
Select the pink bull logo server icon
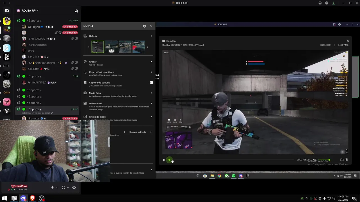(x=7, y=102)
